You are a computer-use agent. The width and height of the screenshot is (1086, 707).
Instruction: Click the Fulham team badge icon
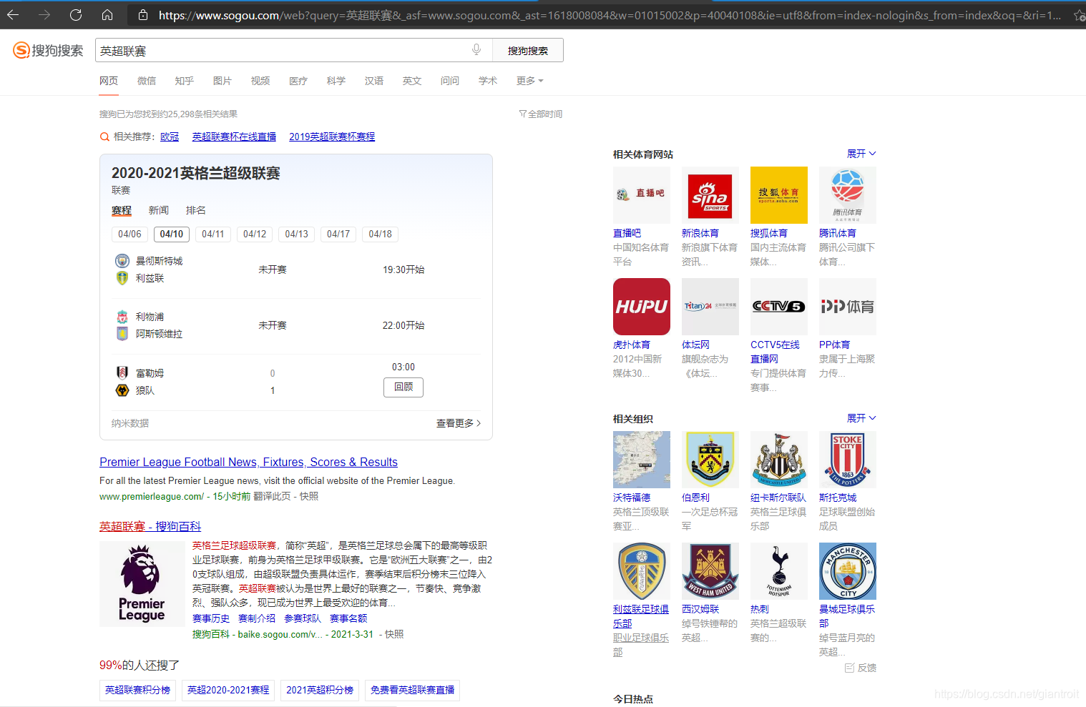pos(122,372)
